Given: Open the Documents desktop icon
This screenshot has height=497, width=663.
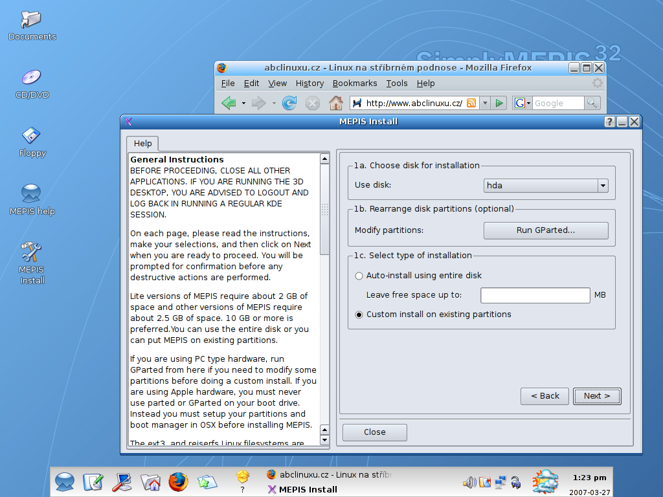Looking at the screenshot, I should click(32, 25).
